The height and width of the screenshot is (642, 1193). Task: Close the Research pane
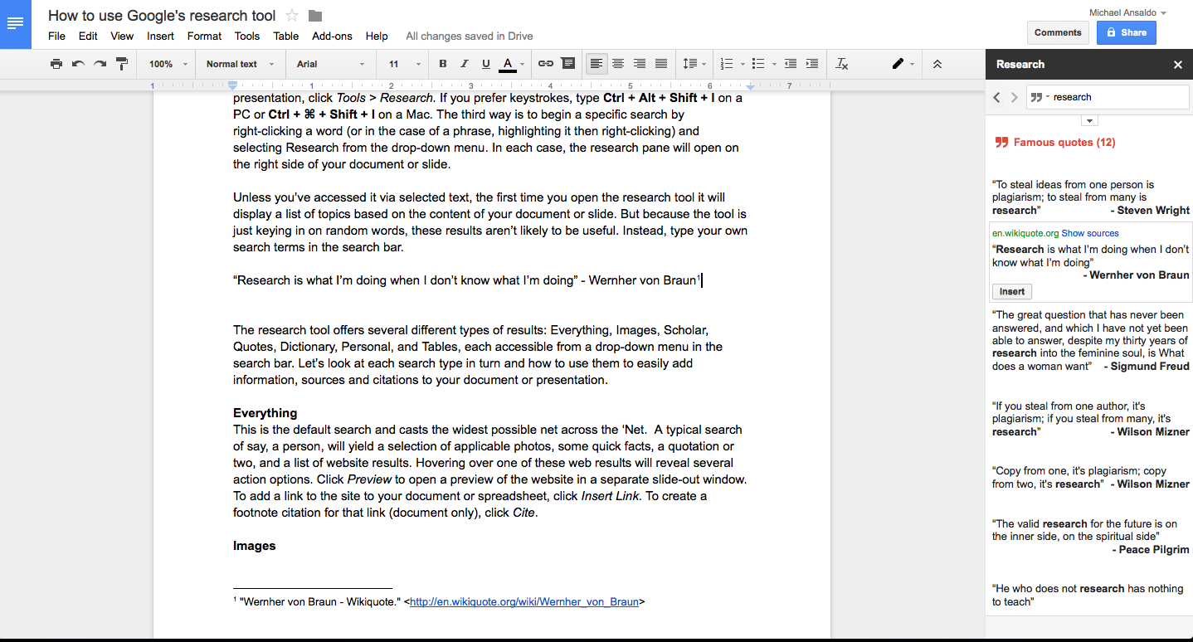(x=1177, y=64)
